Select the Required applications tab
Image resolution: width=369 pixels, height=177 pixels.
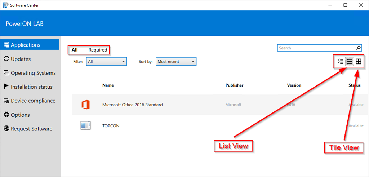[98, 50]
